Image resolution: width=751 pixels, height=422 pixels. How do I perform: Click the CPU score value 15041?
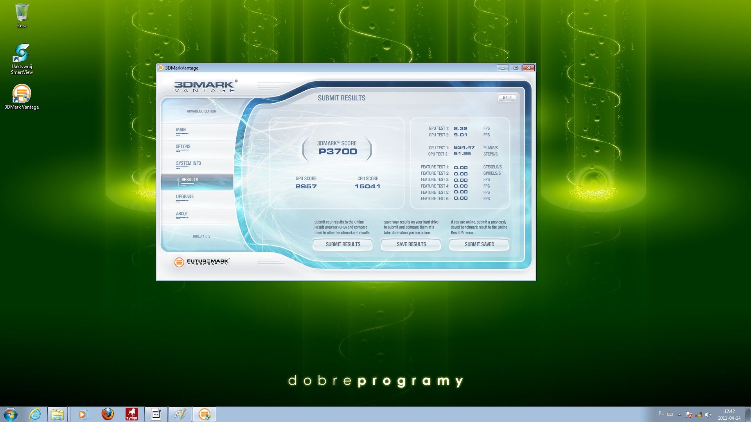367,186
